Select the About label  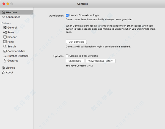pos(9,72)
